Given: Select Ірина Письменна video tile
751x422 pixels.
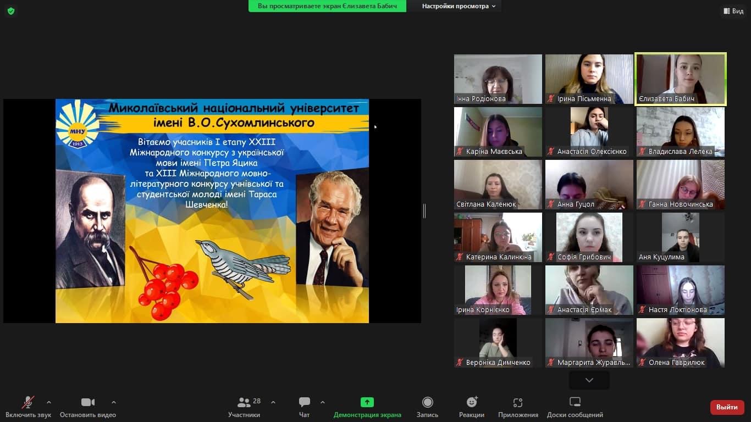Looking at the screenshot, I should (x=589, y=79).
